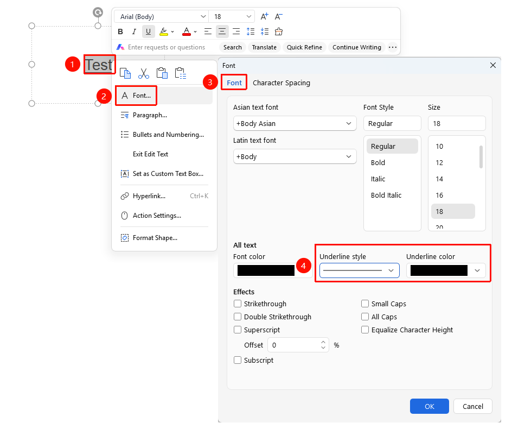
Task: Cancel the Font dialog
Action: [473, 406]
